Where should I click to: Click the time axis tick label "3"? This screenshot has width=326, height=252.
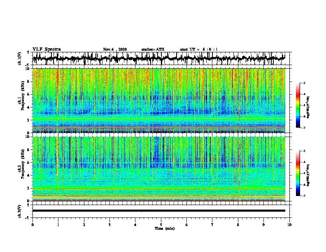tap(109, 225)
